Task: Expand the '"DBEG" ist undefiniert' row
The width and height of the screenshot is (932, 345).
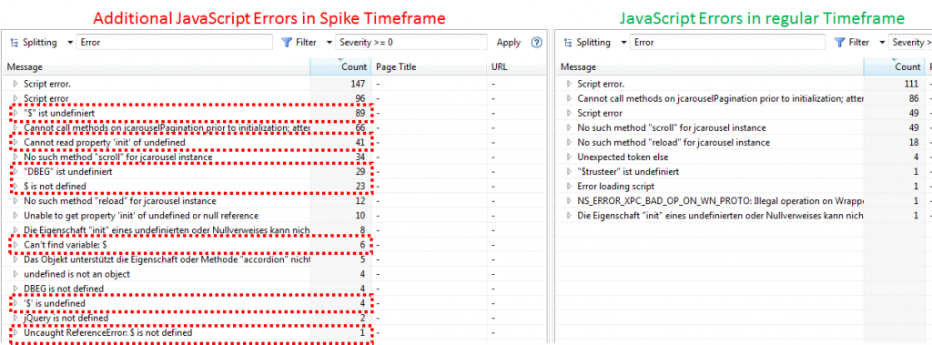Action: point(15,171)
